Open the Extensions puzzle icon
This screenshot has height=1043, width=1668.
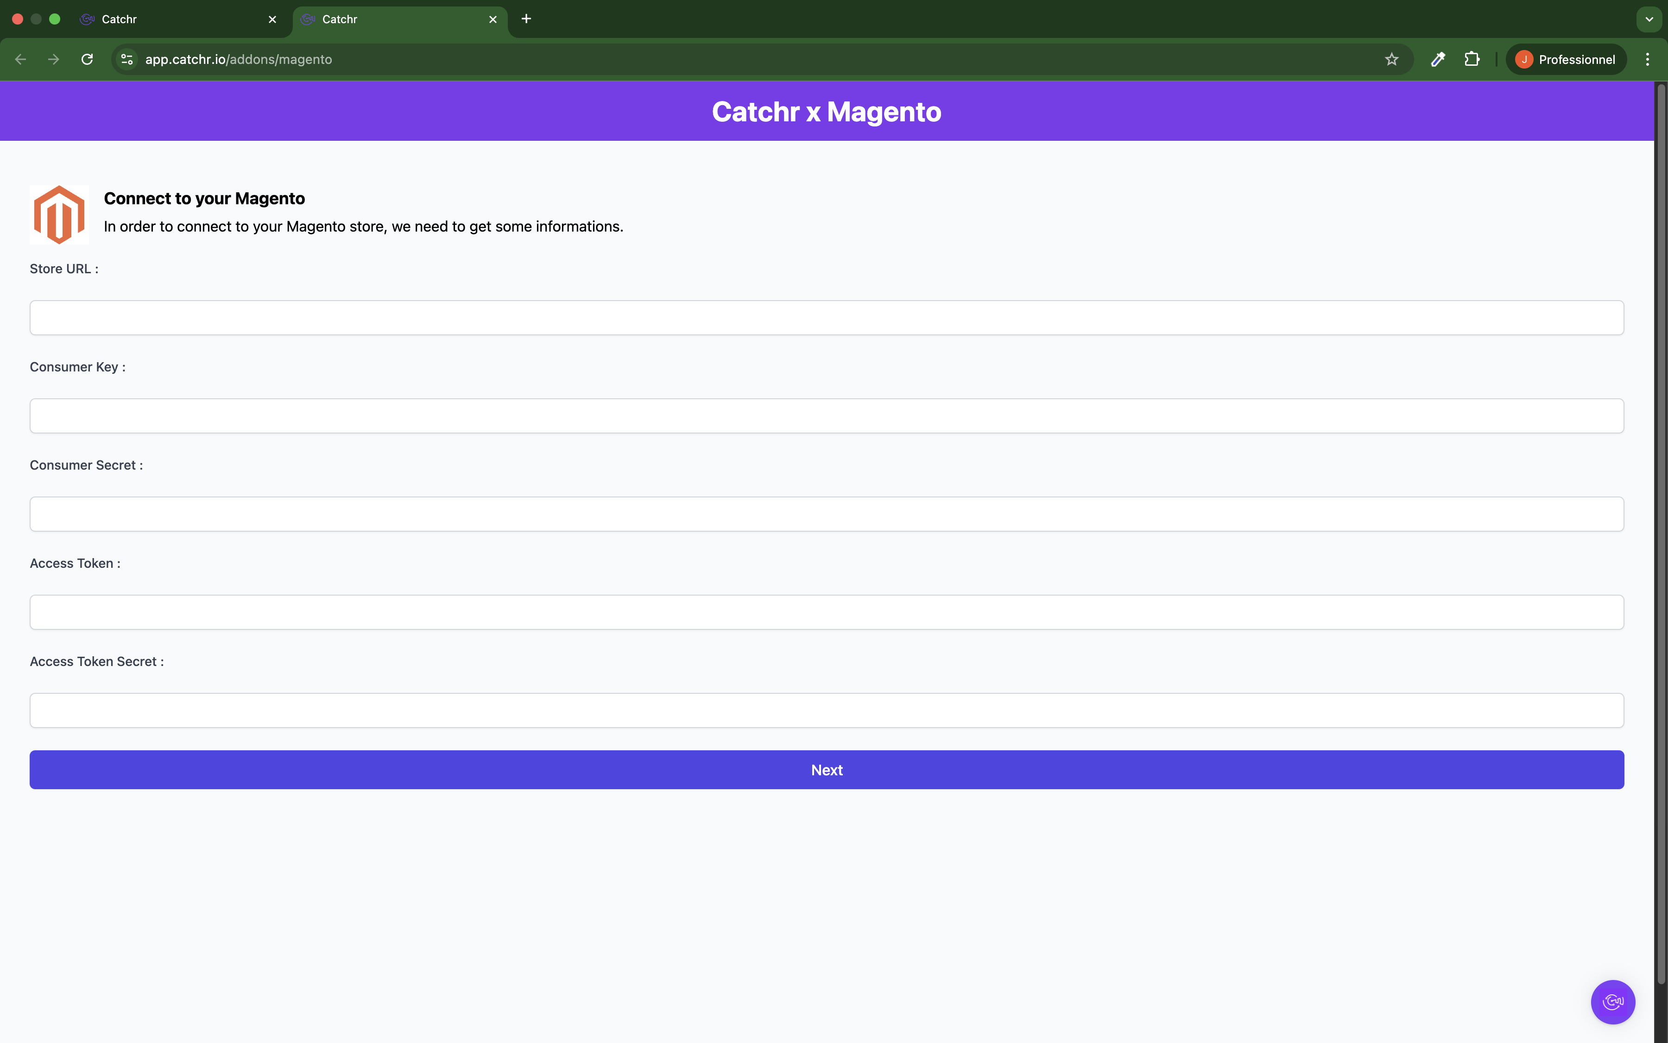pyautogui.click(x=1472, y=59)
